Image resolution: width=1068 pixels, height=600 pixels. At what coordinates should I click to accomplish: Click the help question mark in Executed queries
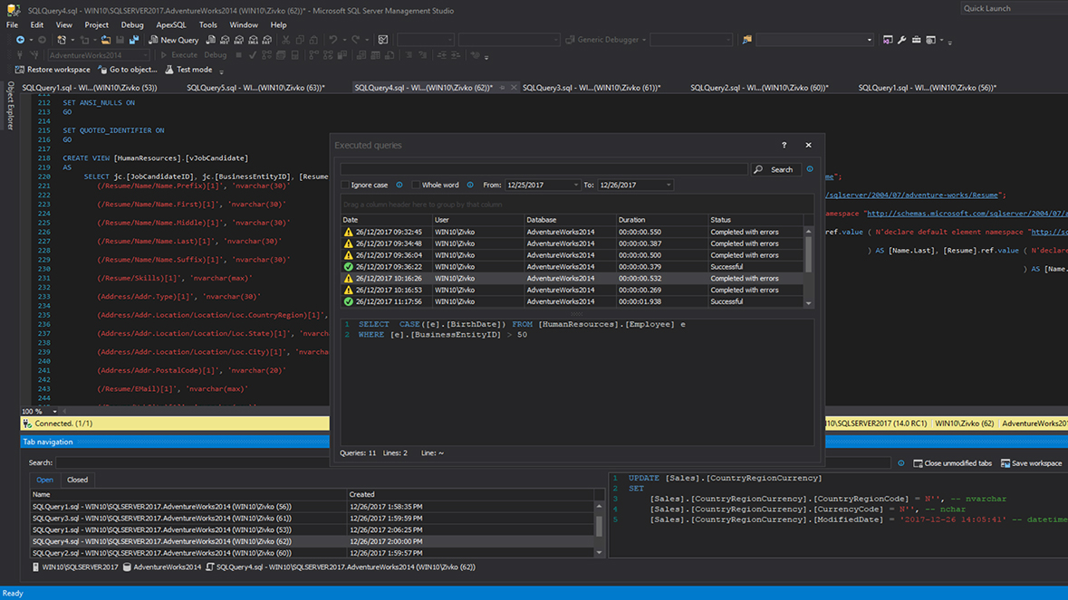pyautogui.click(x=784, y=145)
